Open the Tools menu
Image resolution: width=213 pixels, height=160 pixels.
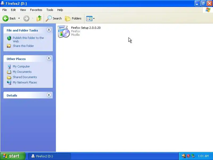coord(50,10)
